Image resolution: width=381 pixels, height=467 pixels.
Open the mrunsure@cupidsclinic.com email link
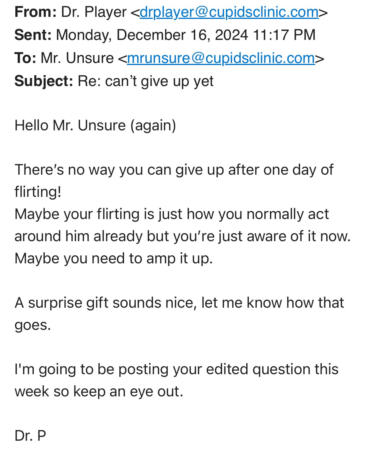tap(221, 58)
